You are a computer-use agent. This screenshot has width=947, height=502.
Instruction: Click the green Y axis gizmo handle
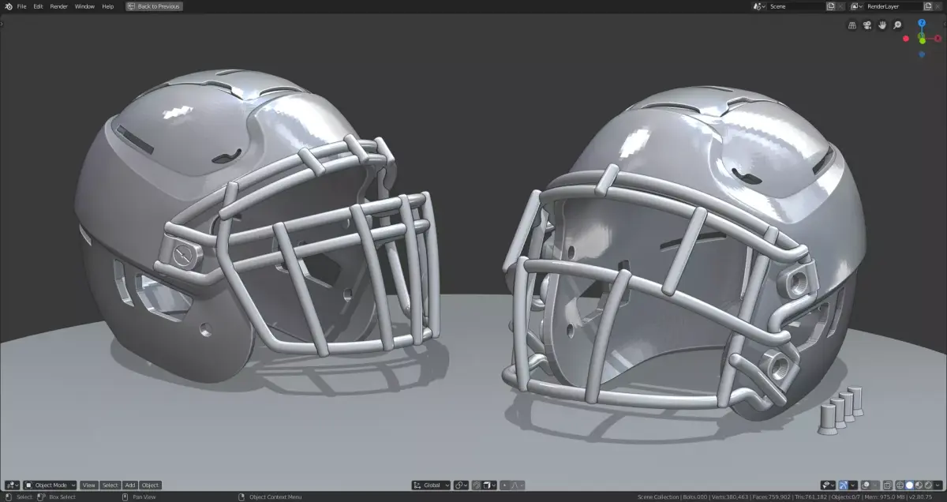coord(922,41)
